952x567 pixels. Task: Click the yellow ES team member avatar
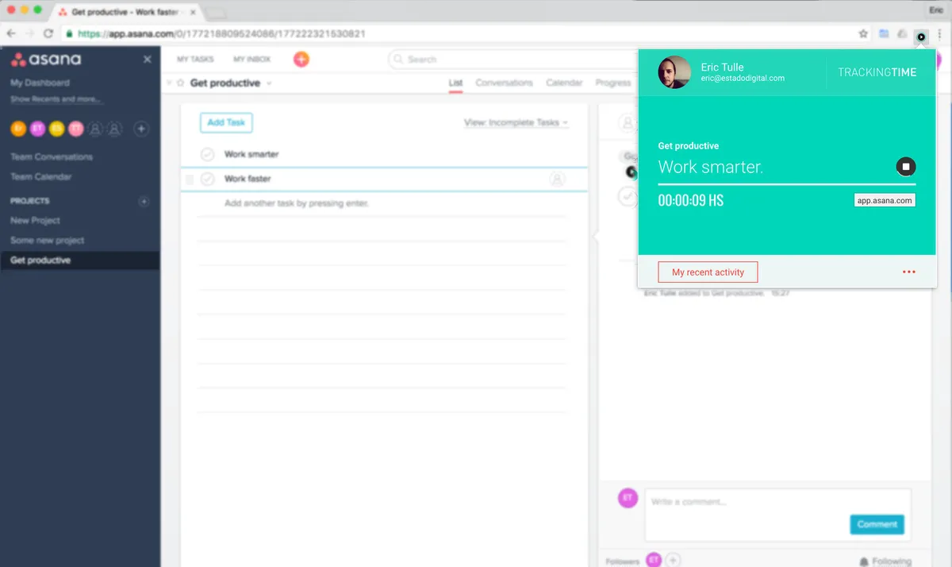(56, 128)
